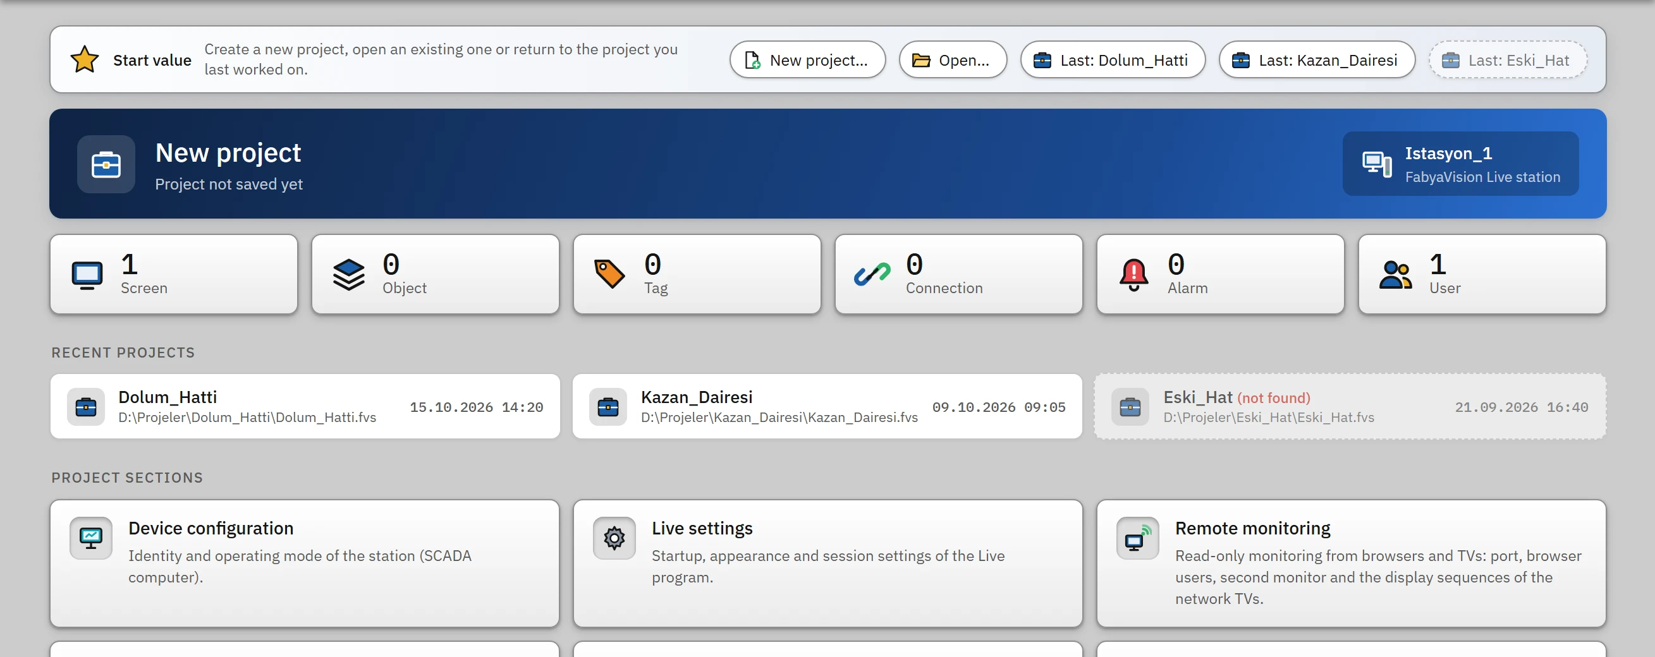
Task: Click the yellow Start value star icon
Action: click(84, 60)
